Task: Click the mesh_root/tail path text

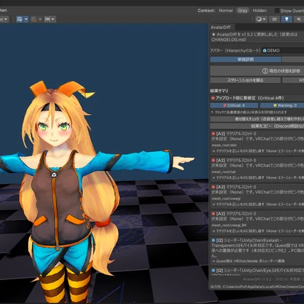Action: tap(223, 172)
